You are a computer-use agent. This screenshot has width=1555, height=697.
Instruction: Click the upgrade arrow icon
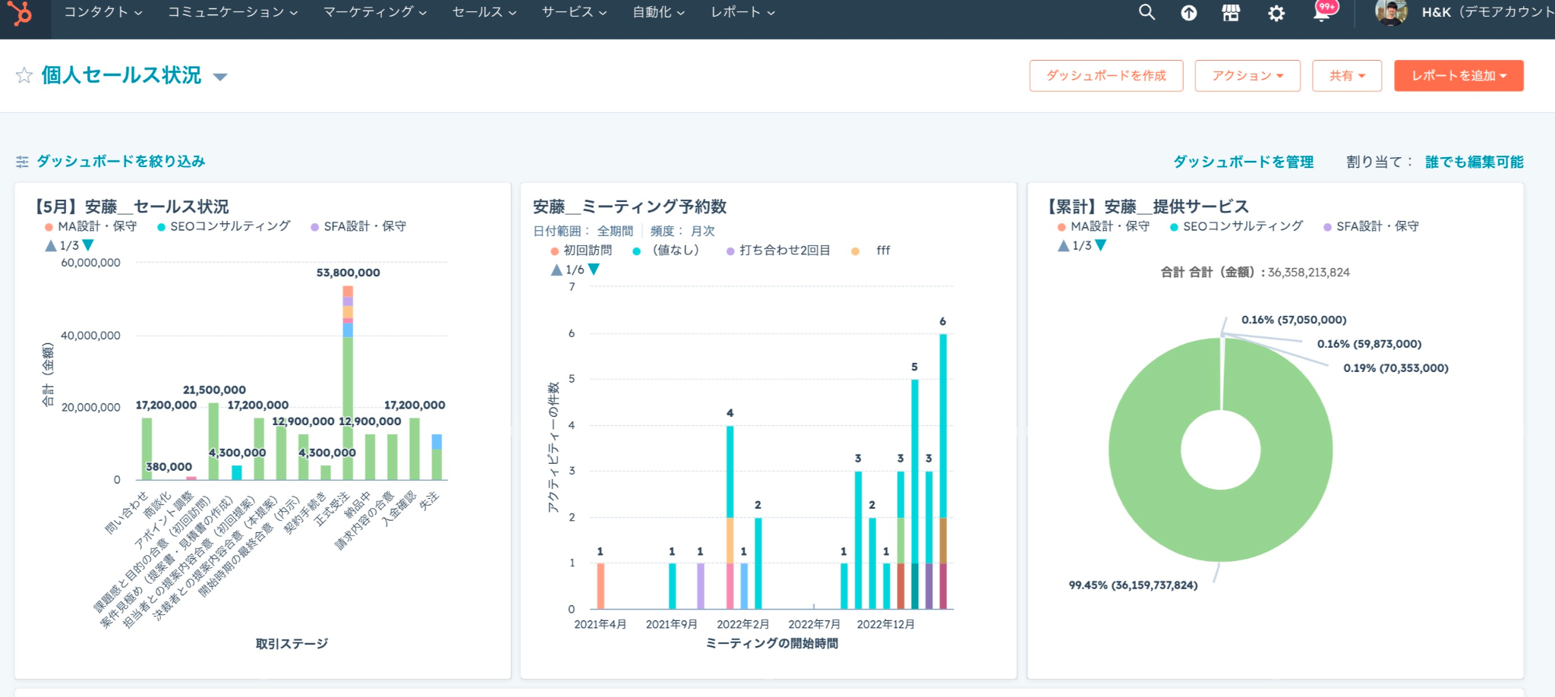(1189, 13)
